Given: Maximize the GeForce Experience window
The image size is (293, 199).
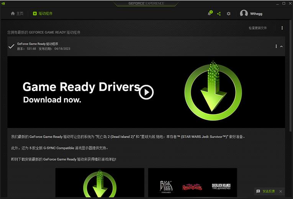Looking at the screenshot, I should [284, 3].
